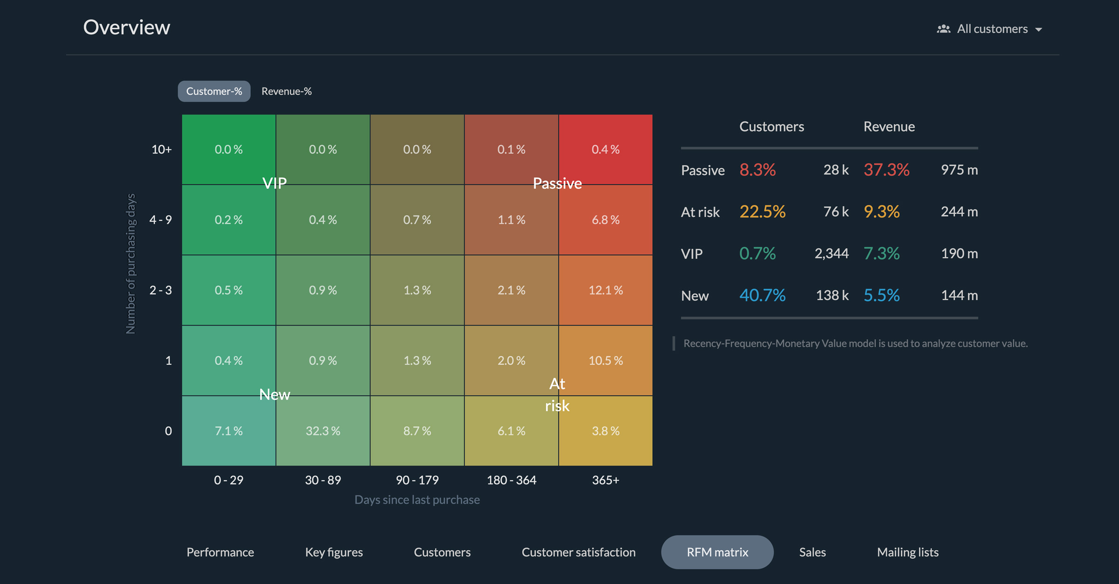The width and height of the screenshot is (1119, 584).
Task: Click the Passive segment row
Action: [703, 170]
